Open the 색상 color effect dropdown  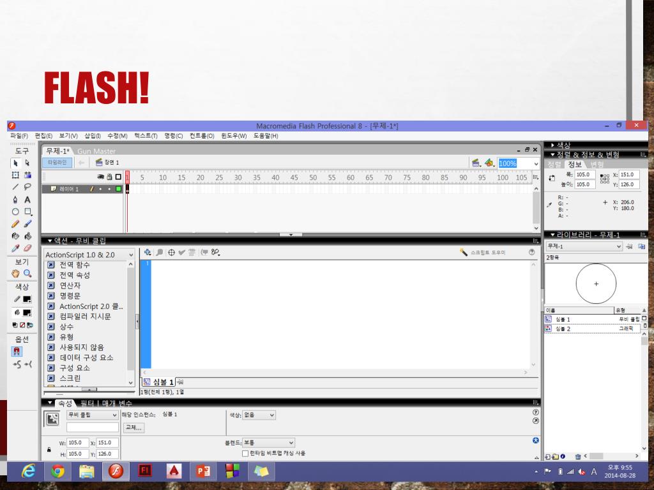click(259, 415)
